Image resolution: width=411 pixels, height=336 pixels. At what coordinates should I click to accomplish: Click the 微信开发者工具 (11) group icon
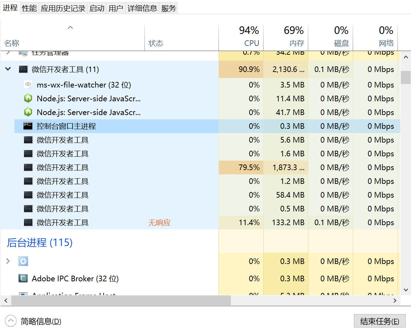point(23,69)
